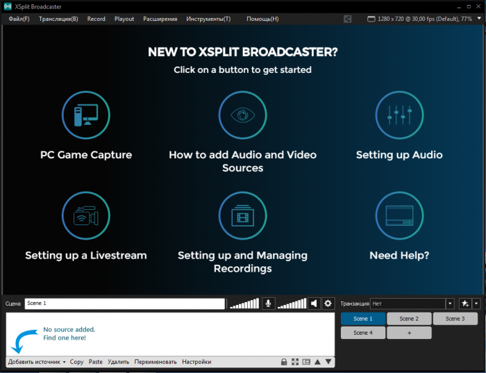
Task: Switch to Scene 3
Action: pyautogui.click(x=455, y=319)
